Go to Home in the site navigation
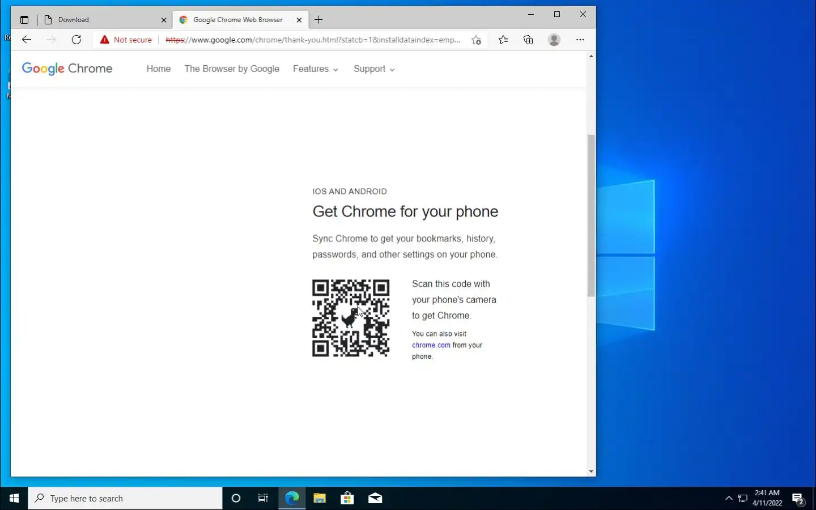 159,69
